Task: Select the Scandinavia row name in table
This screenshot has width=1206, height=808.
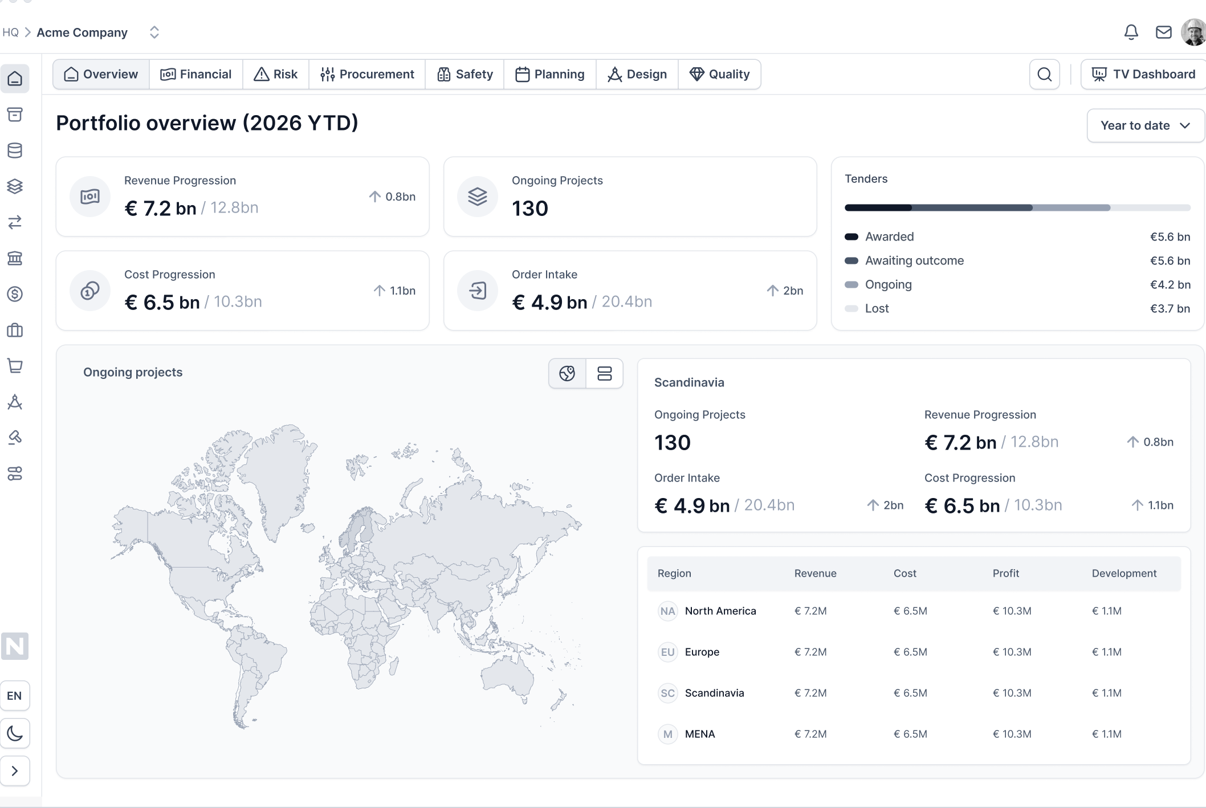Action: pos(715,693)
